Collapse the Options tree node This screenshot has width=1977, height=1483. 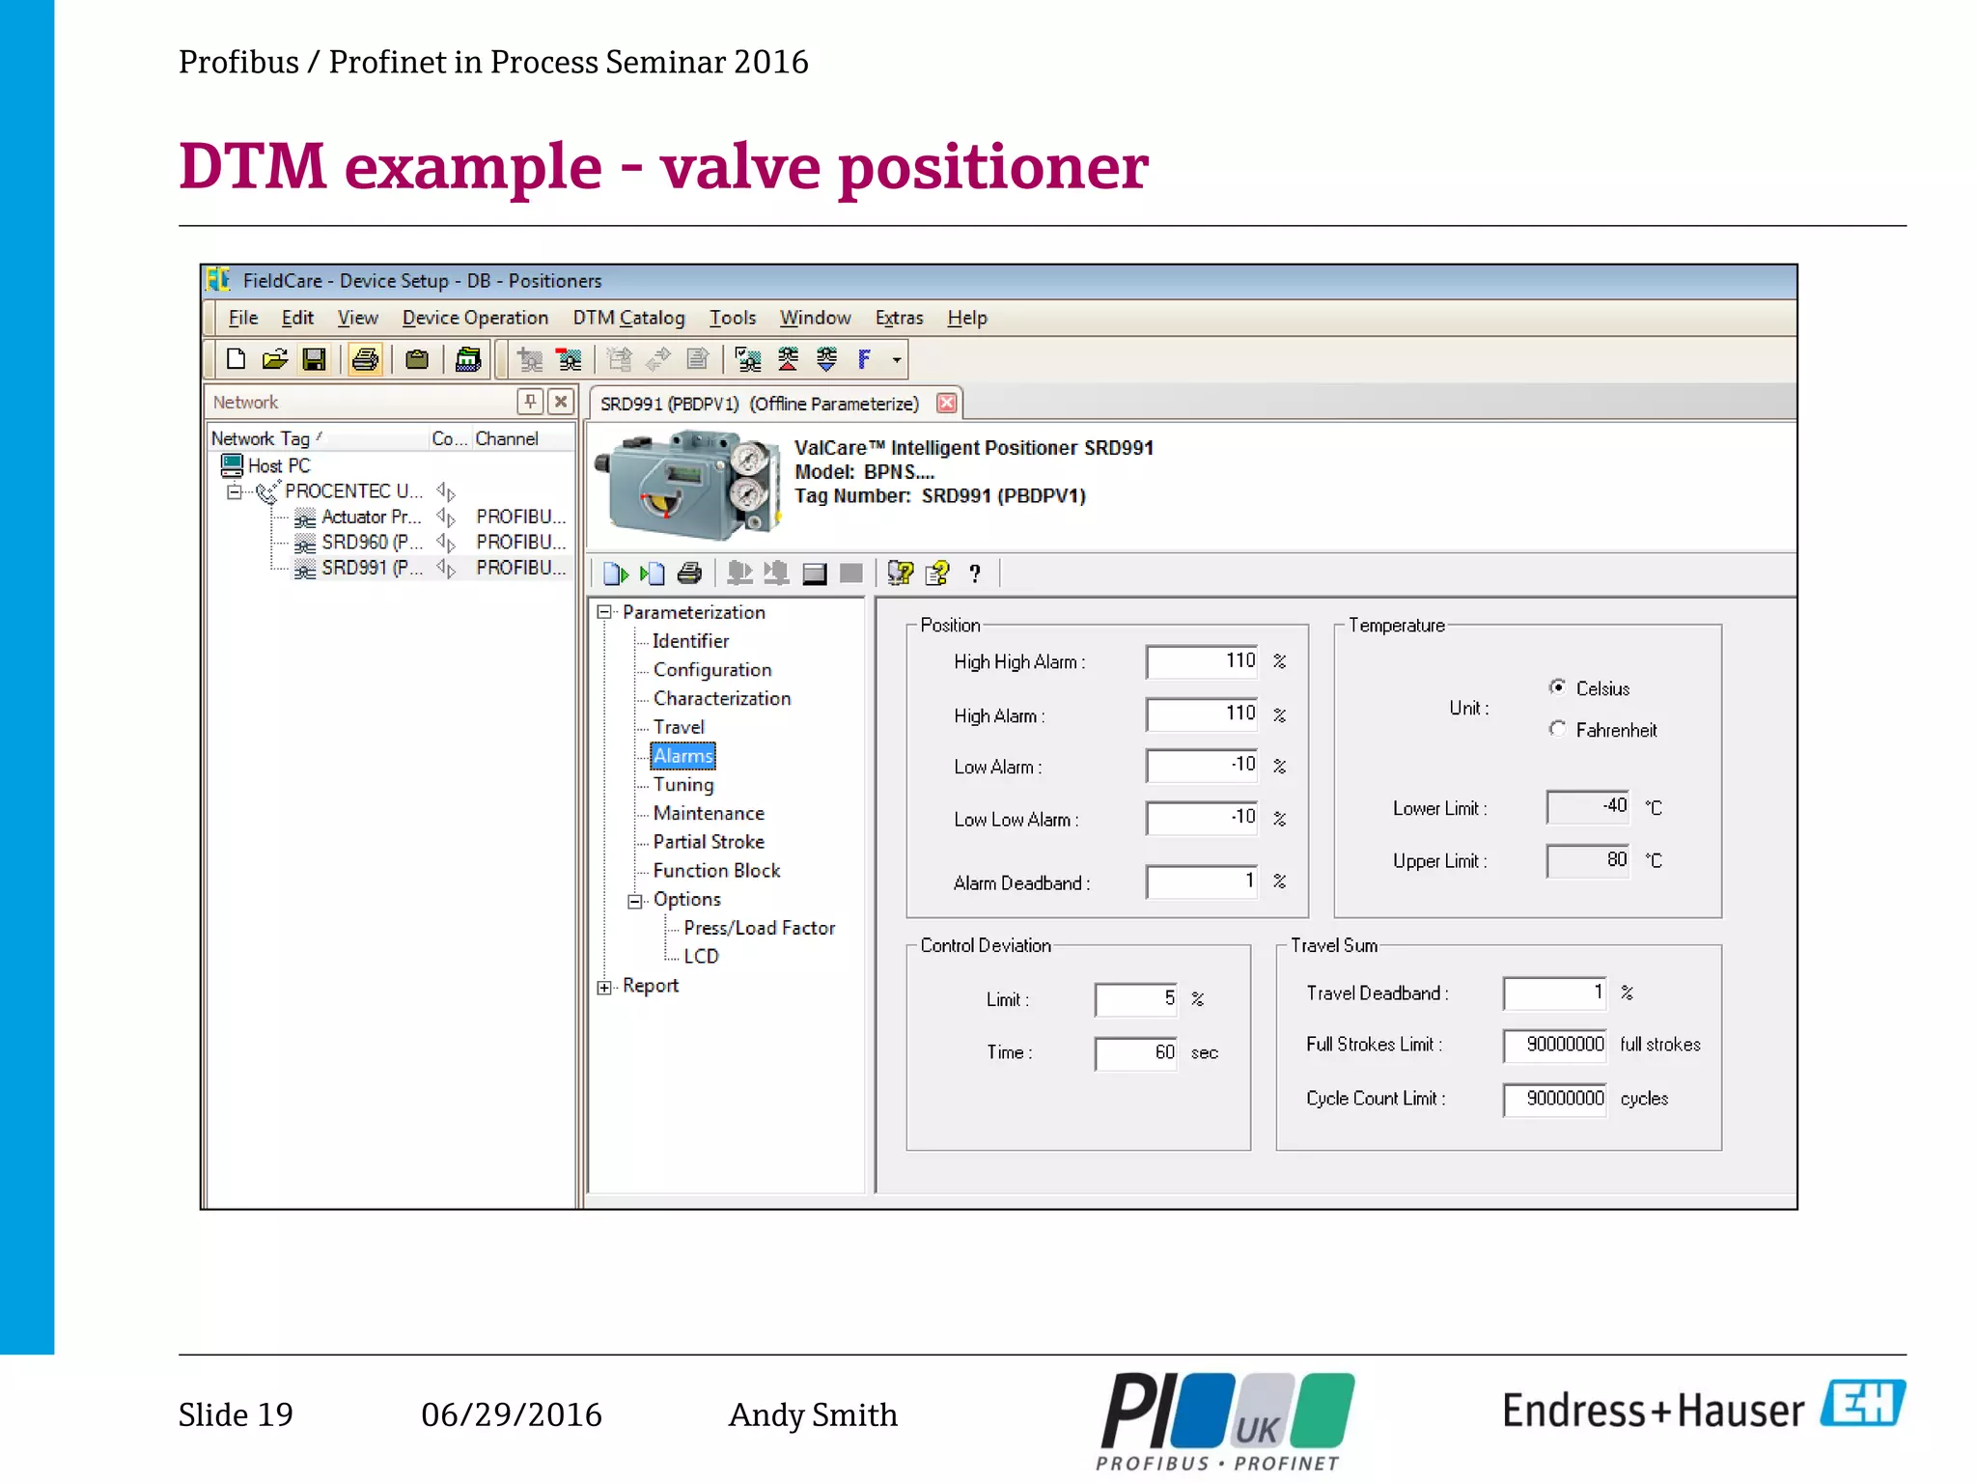(x=634, y=901)
